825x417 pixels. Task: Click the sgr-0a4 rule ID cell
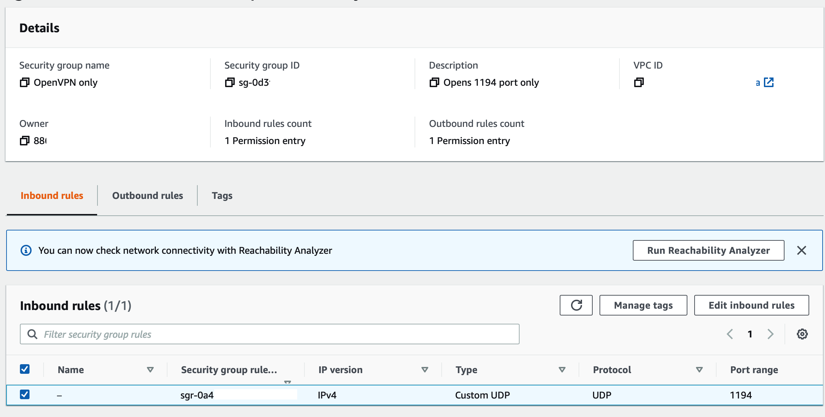click(x=197, y=395)
